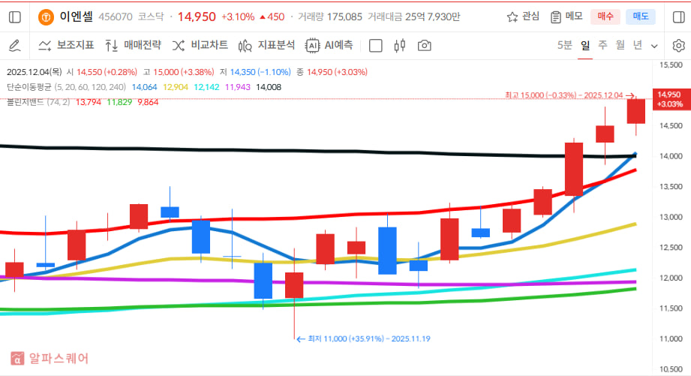Image resolution: width=691 pixels, height=376 pixels.
Task: Click the red 매수 buy button
Action: click(605, 17)
